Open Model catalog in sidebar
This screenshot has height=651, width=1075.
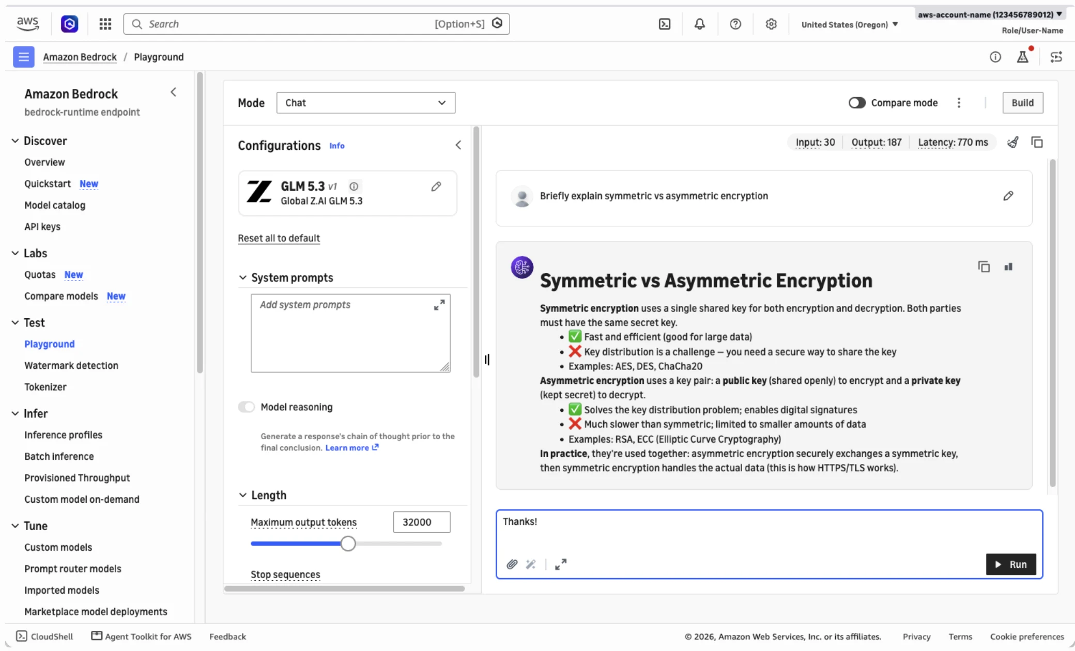(55, 205)
